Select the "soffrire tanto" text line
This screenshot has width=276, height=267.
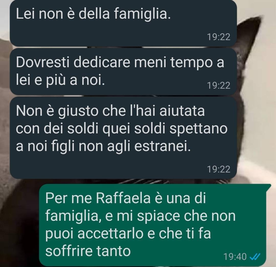(x=88, y=251)
